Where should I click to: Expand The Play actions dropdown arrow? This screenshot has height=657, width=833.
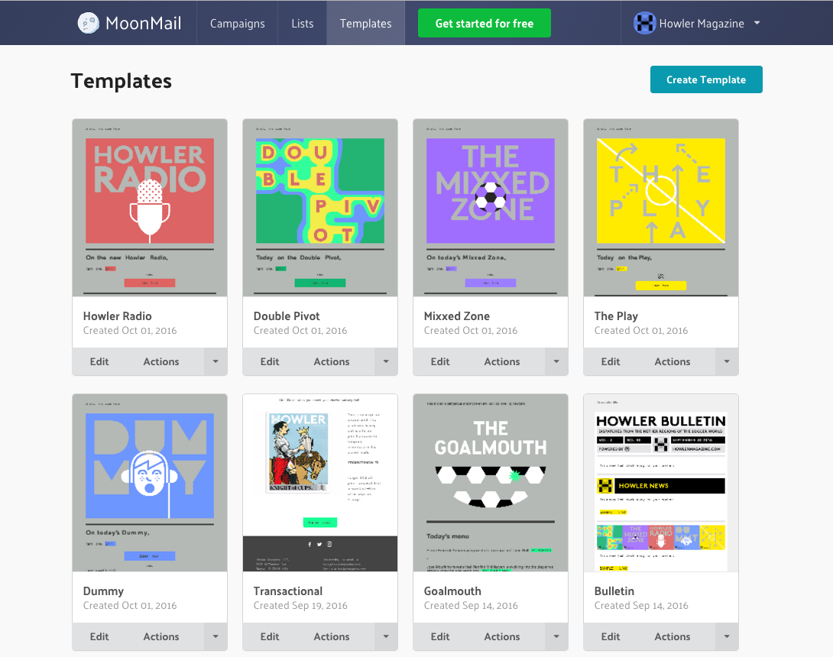coord(727,361)
